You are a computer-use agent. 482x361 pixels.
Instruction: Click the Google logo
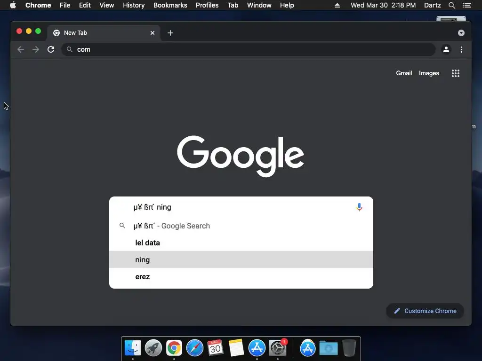pos(241,156)
